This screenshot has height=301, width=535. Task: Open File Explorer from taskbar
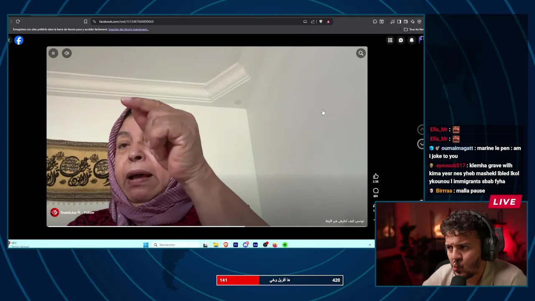pyautogui.click(x=216, y=245)
